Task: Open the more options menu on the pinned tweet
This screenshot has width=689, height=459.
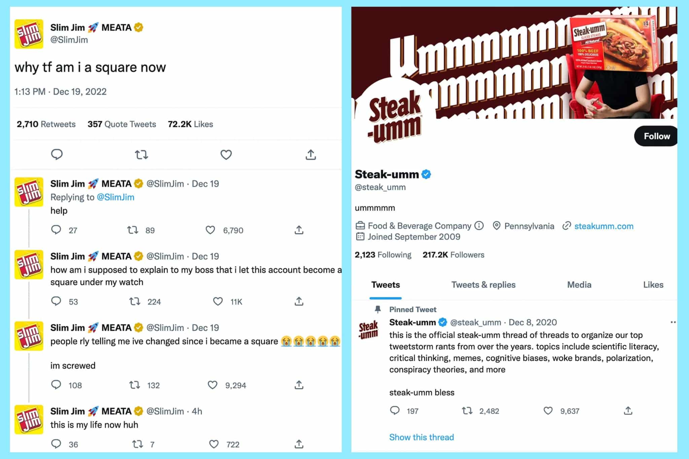Action: tap(673, 322)
